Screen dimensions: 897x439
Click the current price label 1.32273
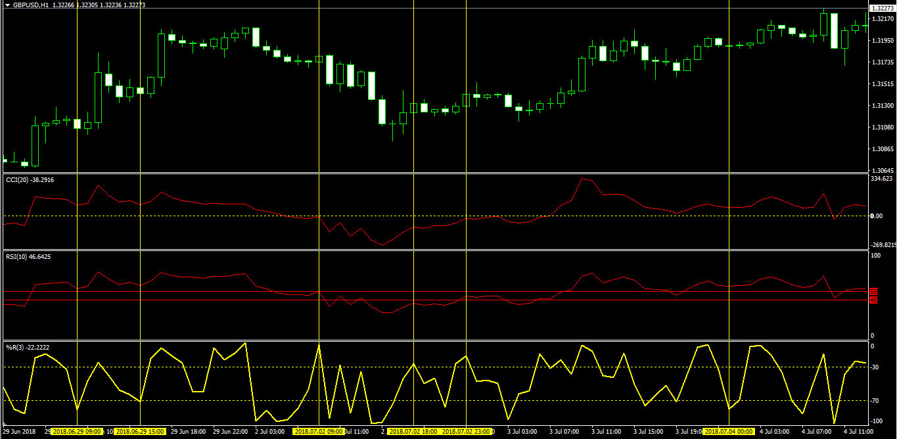click(883, 8)
